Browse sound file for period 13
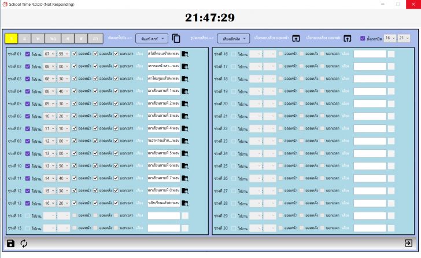This screenshot has height=258, width=421. 185,203
